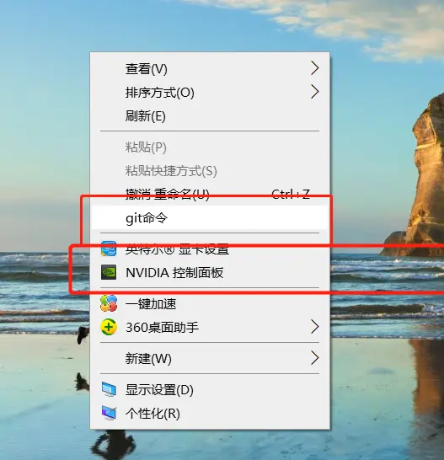
Task: Choose the highlighted git命令 entry
Action: [210, 217]
